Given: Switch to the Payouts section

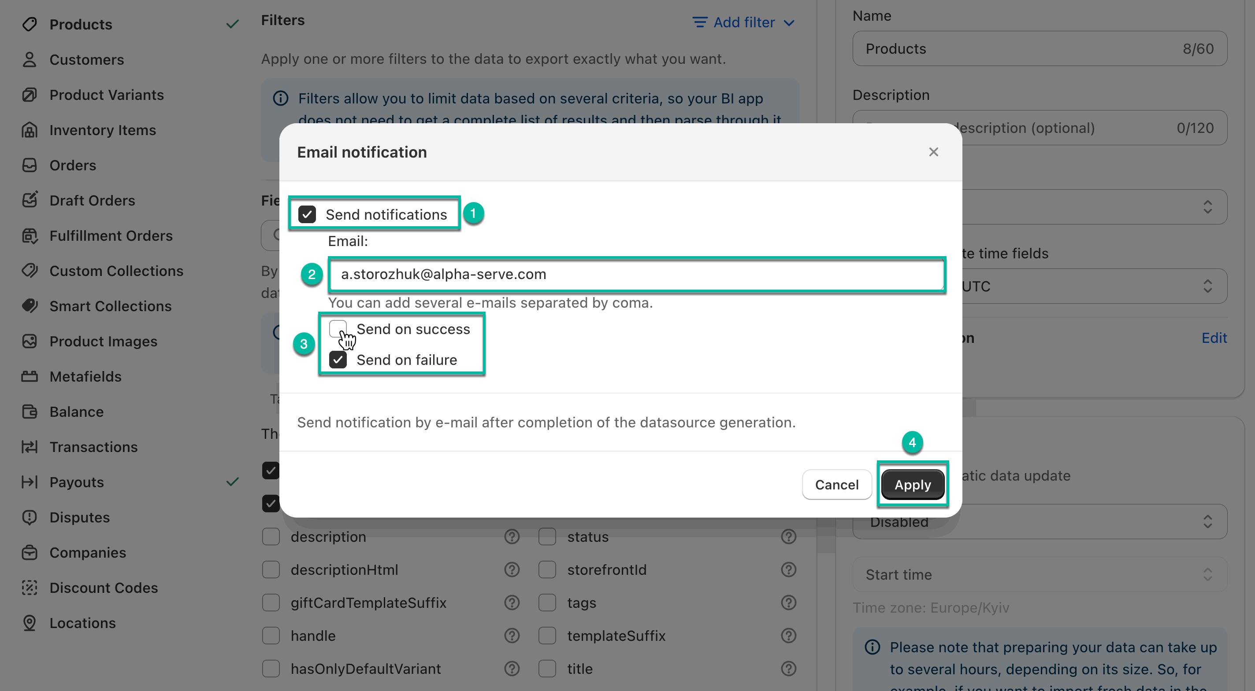Looking at the screenshot, I should 77,482.
